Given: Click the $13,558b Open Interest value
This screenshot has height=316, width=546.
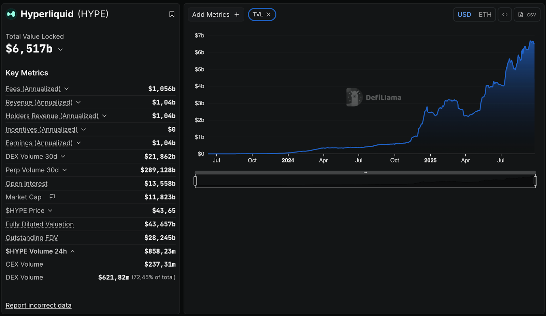Looking at the screenshot, I should click(160, 184).
